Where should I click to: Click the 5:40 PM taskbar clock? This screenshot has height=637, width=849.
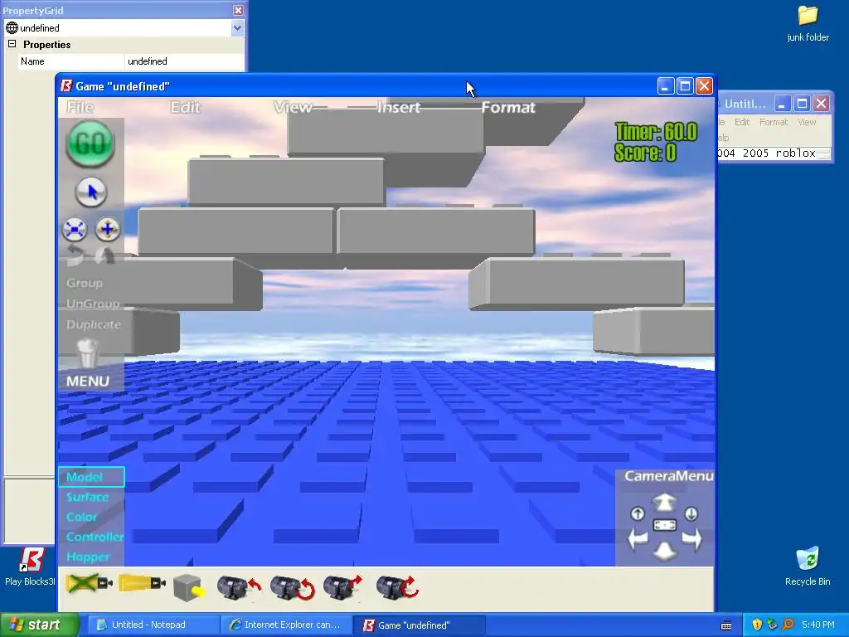[x=818, y=625]
